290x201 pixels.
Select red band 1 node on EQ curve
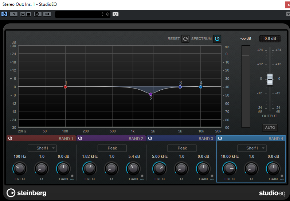tap(65, 87)
